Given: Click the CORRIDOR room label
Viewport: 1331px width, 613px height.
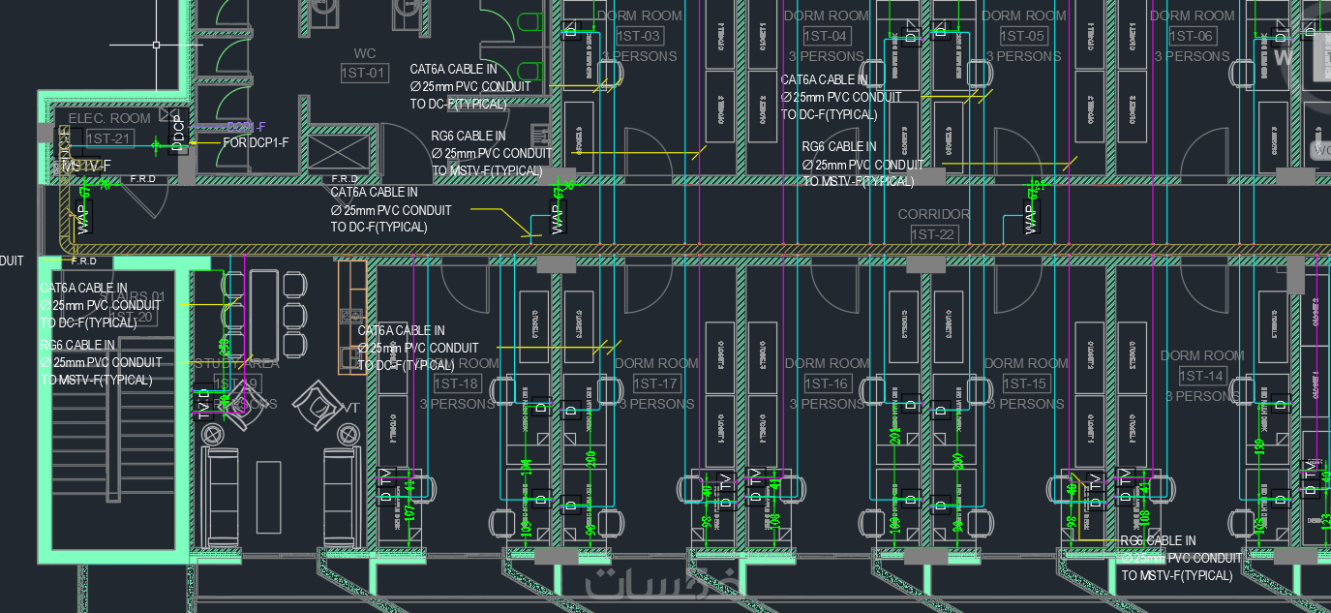Looking at the screenshot, I should (x=933, y=214).
